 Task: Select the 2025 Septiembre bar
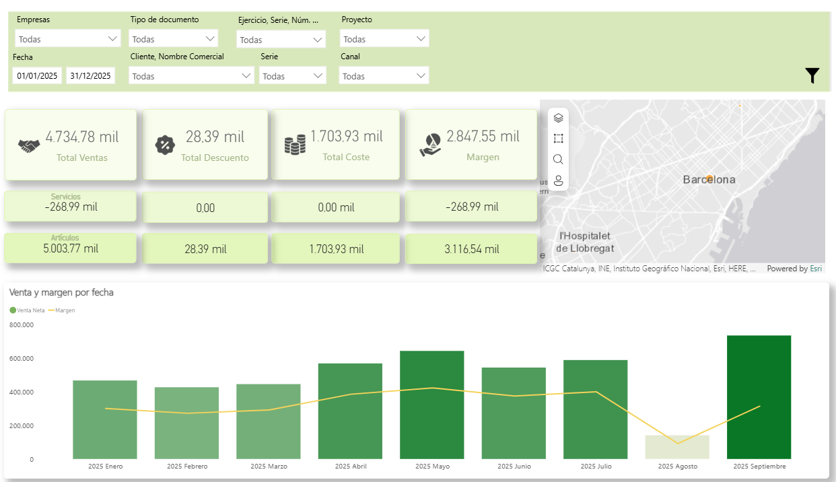(x=759, y=397)
